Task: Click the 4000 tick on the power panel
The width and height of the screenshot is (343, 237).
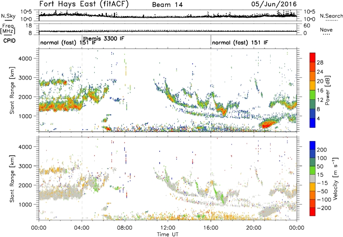Action: pyautogui.click(x=25, y=59)
